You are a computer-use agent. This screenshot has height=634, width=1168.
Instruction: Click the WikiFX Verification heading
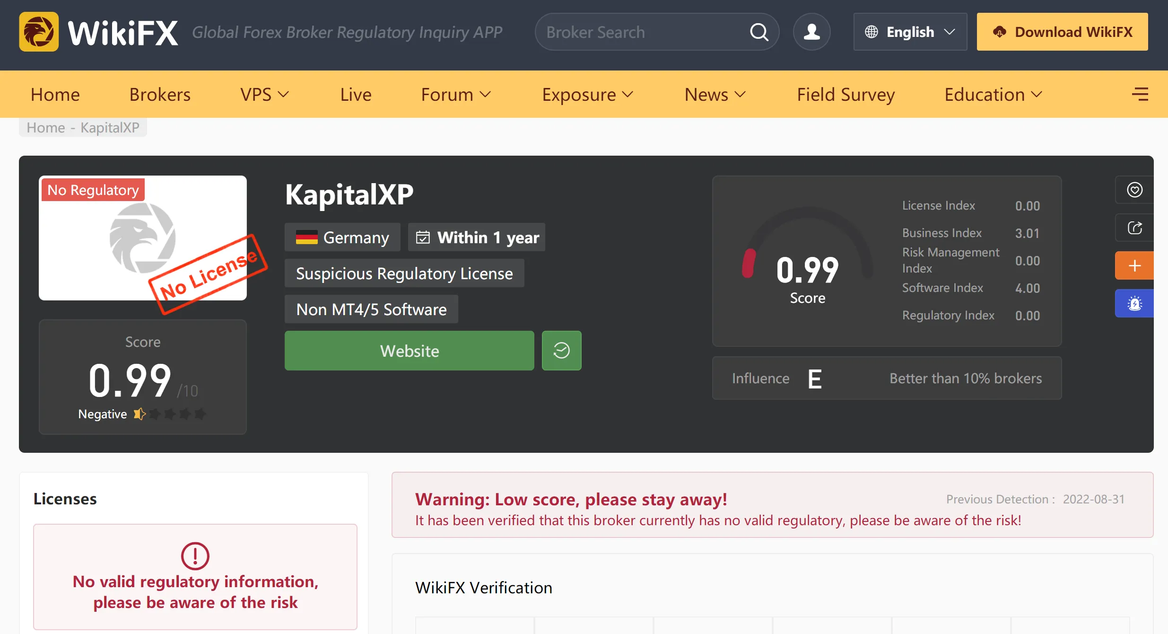pyautogui.click(x=484, y=588)
